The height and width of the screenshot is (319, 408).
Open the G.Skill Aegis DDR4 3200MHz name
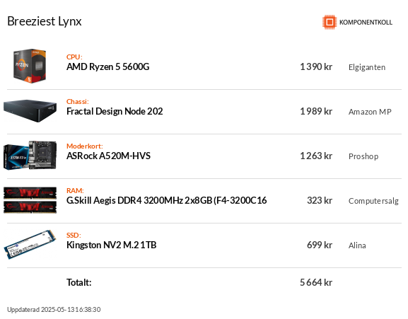click(x=167, y=200)
